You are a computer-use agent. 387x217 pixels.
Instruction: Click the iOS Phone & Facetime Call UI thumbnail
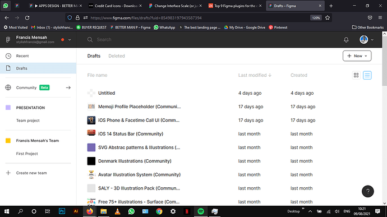[x=91, y=120]
